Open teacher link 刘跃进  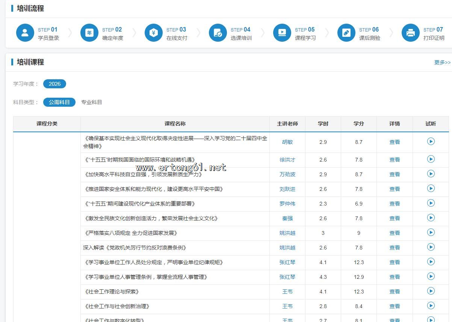pyautogui.click(x=287, y=189)
